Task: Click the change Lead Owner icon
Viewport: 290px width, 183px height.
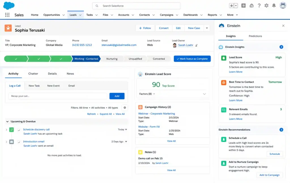Action: click(x=197, y=45)
